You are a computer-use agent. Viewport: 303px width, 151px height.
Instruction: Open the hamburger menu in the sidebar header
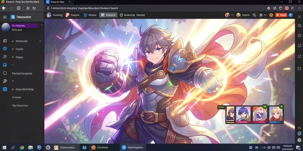pyautogui.click(x=5, y=17)
